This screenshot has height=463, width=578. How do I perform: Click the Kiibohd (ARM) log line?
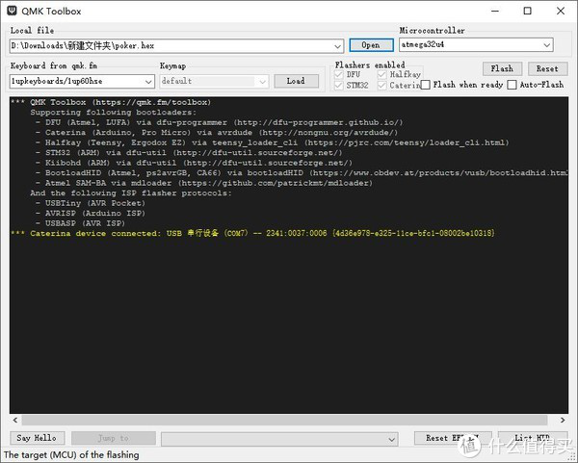[194, 163]
